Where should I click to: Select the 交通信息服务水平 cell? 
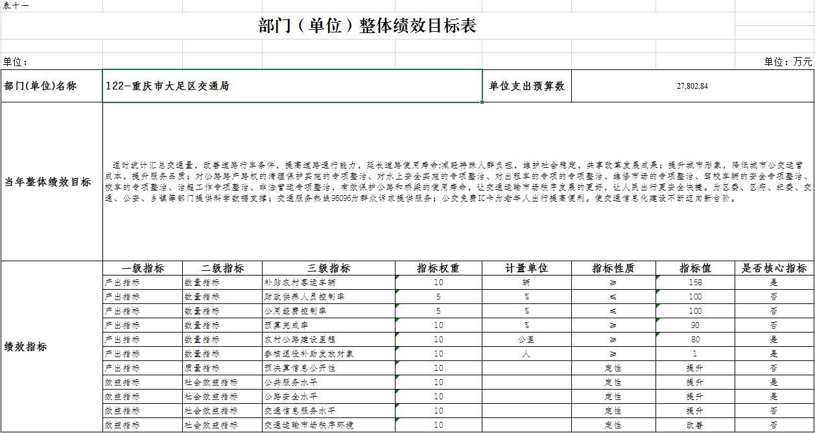click(329, 411)
